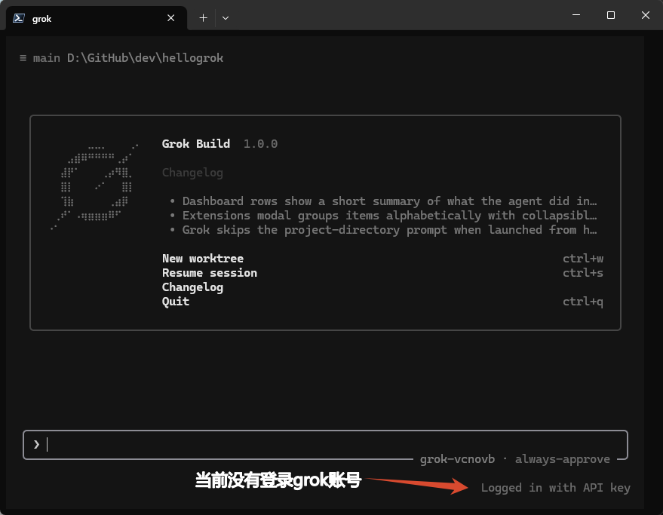This screenshot has height=515, width=663.
Task: Click the ctrl+q shortcut hint
Action: click(x=583, y=302)
